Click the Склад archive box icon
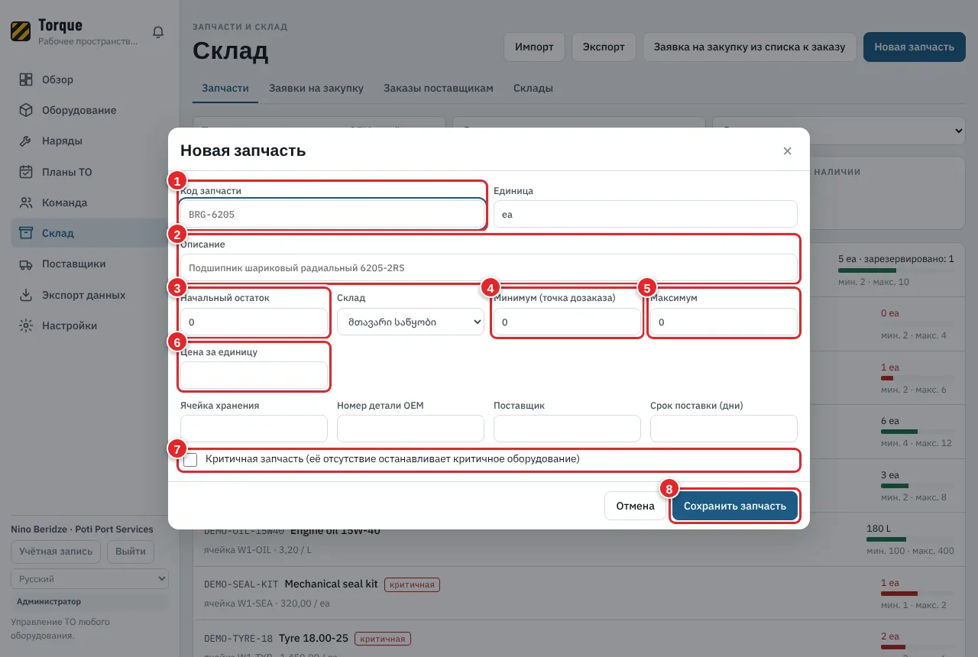 pos(26,233)
